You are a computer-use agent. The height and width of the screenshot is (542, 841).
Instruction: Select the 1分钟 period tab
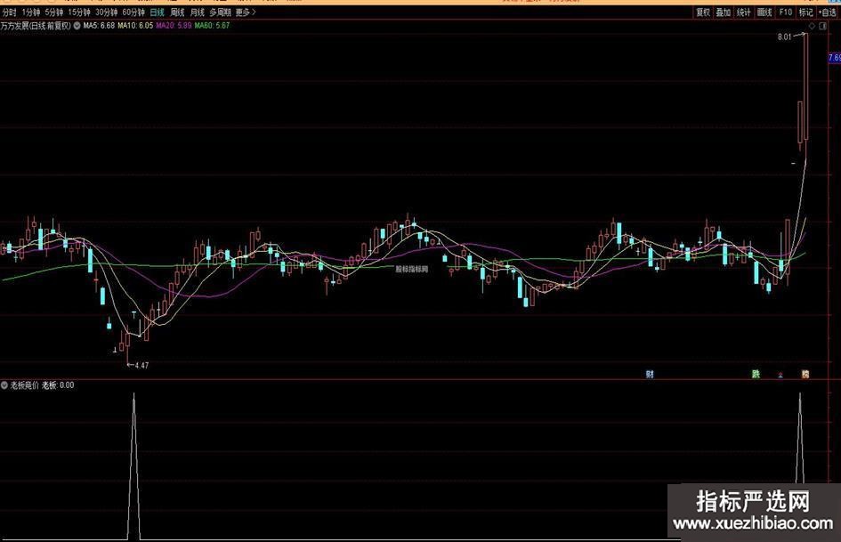pos(30,12)
